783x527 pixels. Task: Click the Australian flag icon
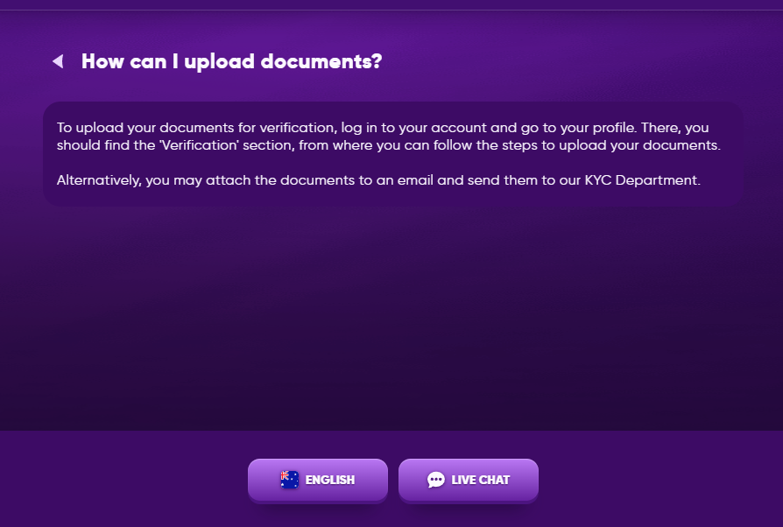click(290, 479)
